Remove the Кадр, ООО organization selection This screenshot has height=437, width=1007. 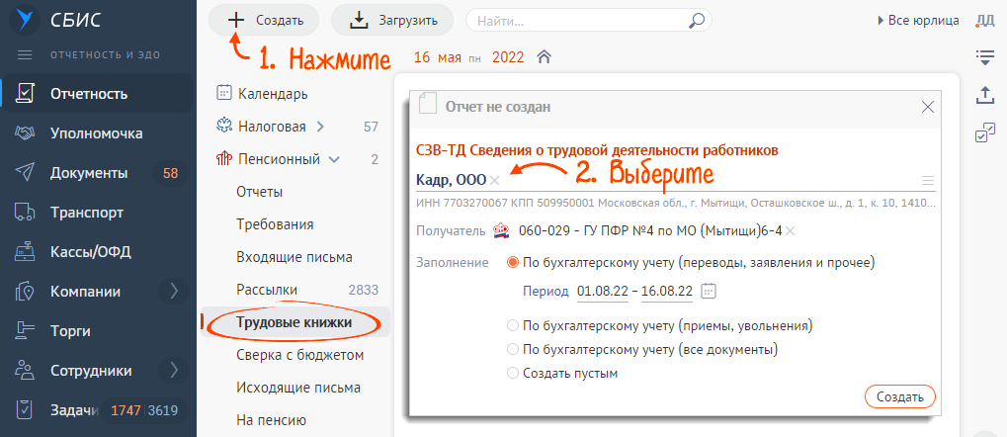pyautogui.click(x=494, y=180)
